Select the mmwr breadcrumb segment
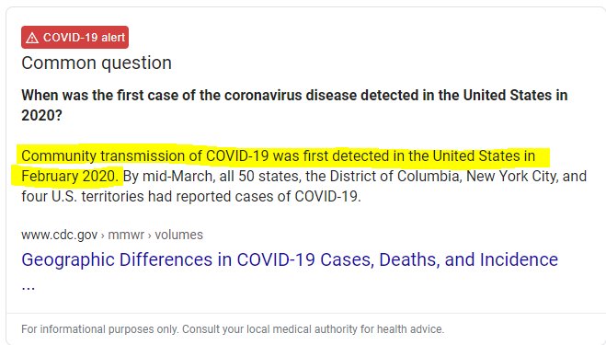Screen dimensions: 606x345 coord(126,235)
